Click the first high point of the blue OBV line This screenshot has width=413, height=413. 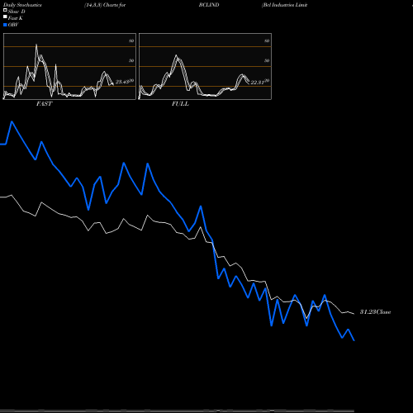point(12,121)
